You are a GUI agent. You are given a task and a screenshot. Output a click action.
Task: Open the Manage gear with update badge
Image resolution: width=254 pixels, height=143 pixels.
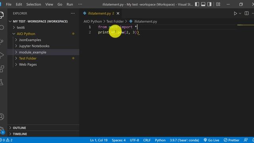click(x=2, y=130)
